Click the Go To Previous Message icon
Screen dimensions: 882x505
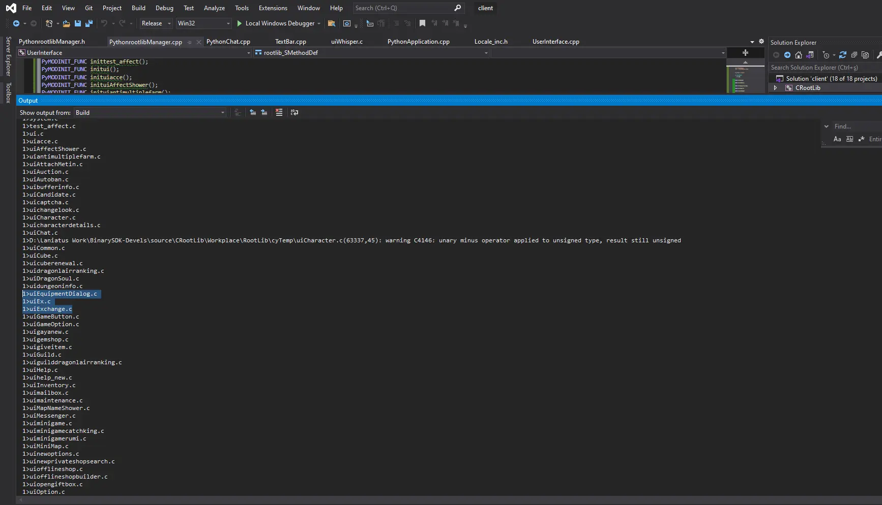[x=253, y=112]
